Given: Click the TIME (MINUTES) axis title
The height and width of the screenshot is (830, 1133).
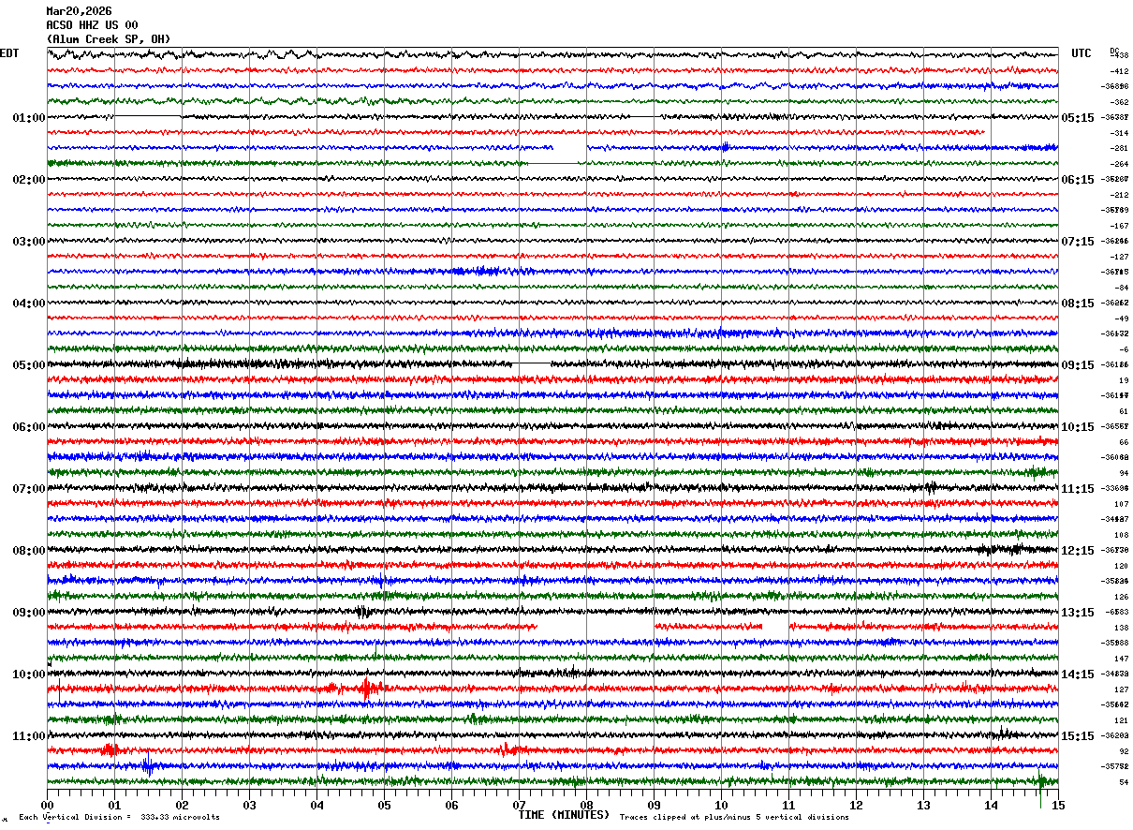Looking at the screenshot, I should (564, 815).
